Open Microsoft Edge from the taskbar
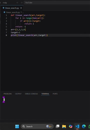The width and height of the screenshot is (90, 130). pyautogui.click(x=84, y=126)
